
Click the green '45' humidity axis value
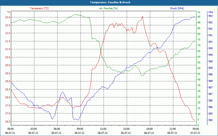(199, 74)
